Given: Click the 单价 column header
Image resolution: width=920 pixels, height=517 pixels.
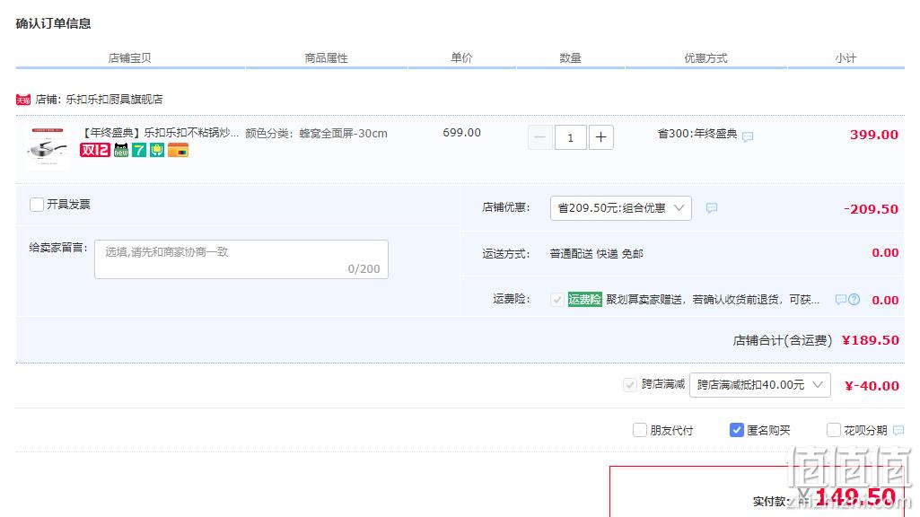Looking at the screenshot, I should tap(461, 58).
